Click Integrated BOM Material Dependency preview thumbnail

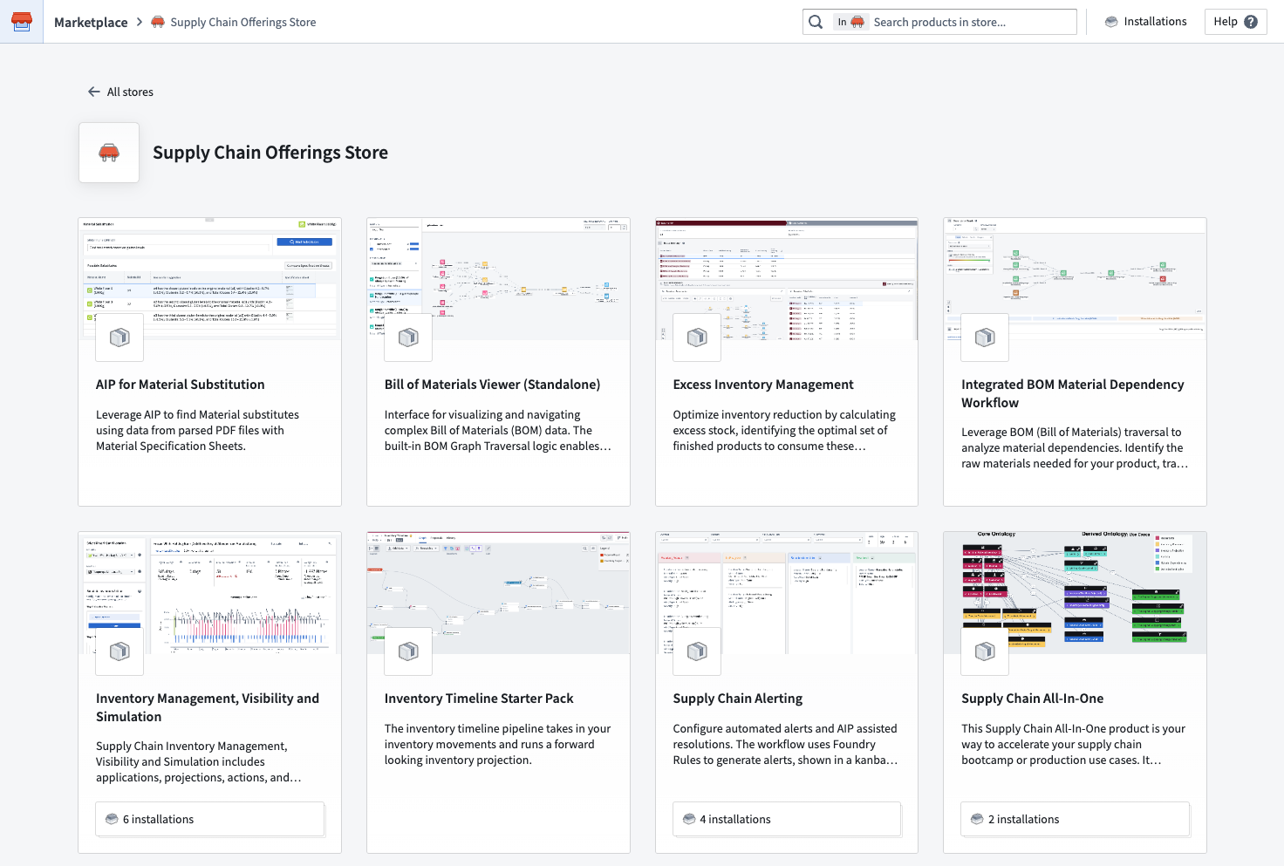point(1076,279)
